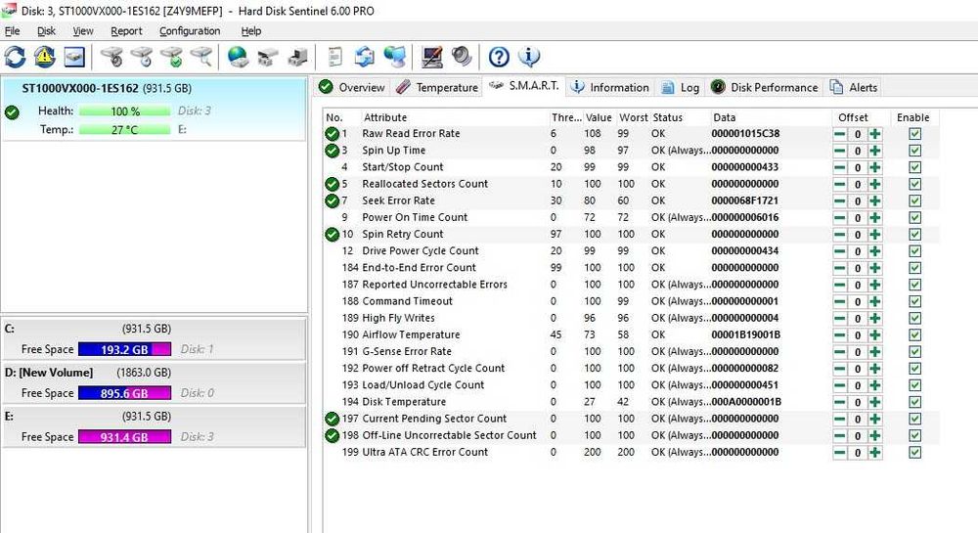The height and width of the screenshot is (533, 978).
Task: Select the D: [New Volume] partition entry
Action: pos(155,382)
